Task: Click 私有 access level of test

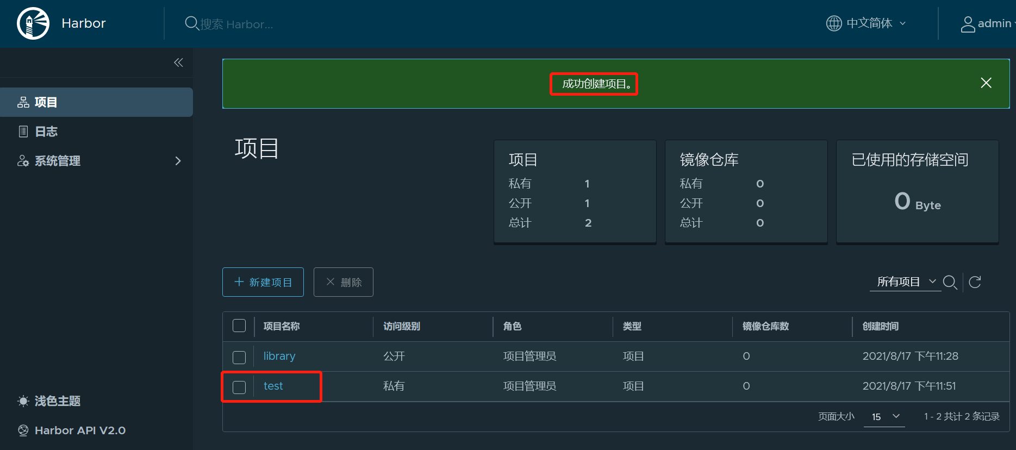Action: (x=394, y=386)
